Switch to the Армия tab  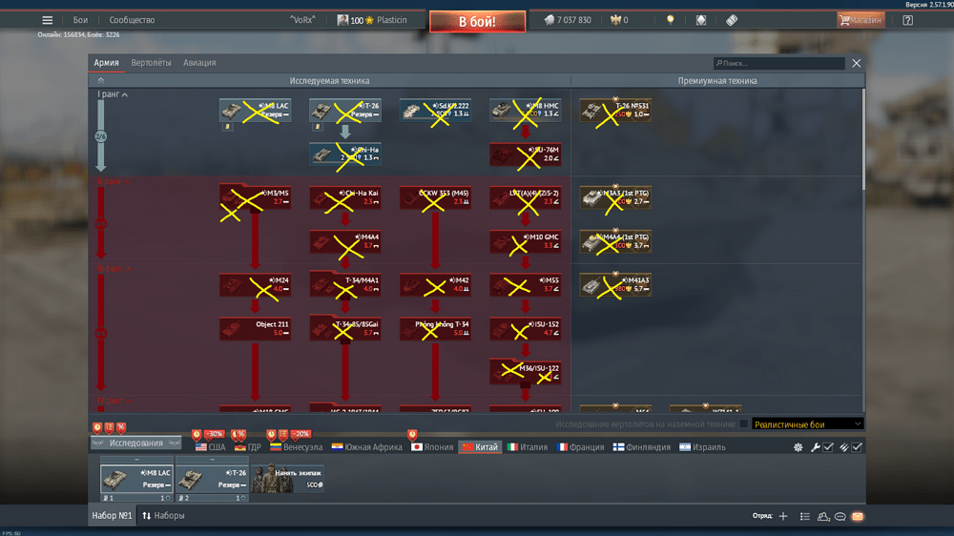click(107, 63)
